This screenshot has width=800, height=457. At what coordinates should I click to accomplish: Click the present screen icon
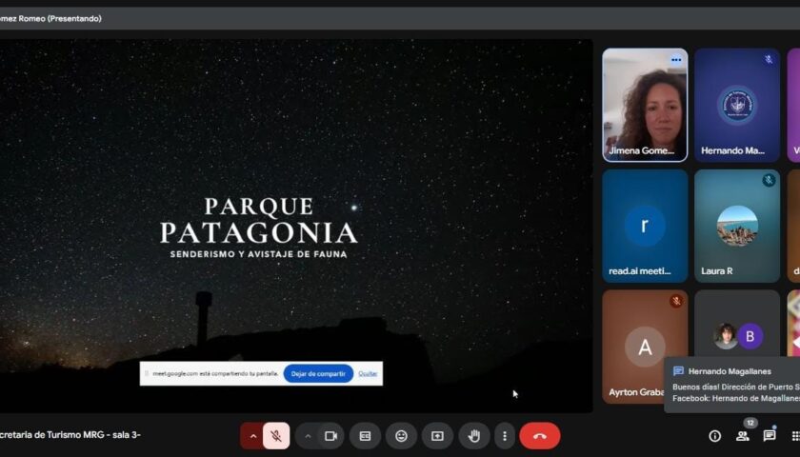[437, 436]
